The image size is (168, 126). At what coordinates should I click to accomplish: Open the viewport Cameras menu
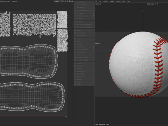[x=105, y=1]
